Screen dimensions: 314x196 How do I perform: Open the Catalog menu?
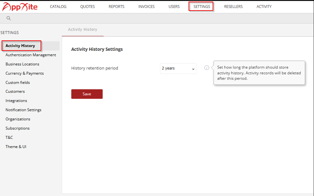[58, 7]
